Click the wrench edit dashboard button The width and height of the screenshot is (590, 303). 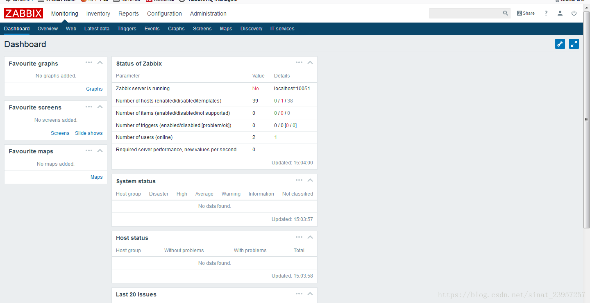click(x=560, y=44)
